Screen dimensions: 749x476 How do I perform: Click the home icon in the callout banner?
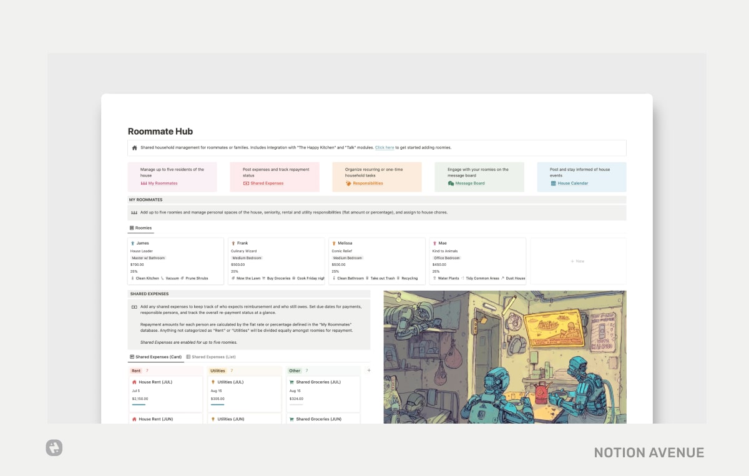coord(134,147)
